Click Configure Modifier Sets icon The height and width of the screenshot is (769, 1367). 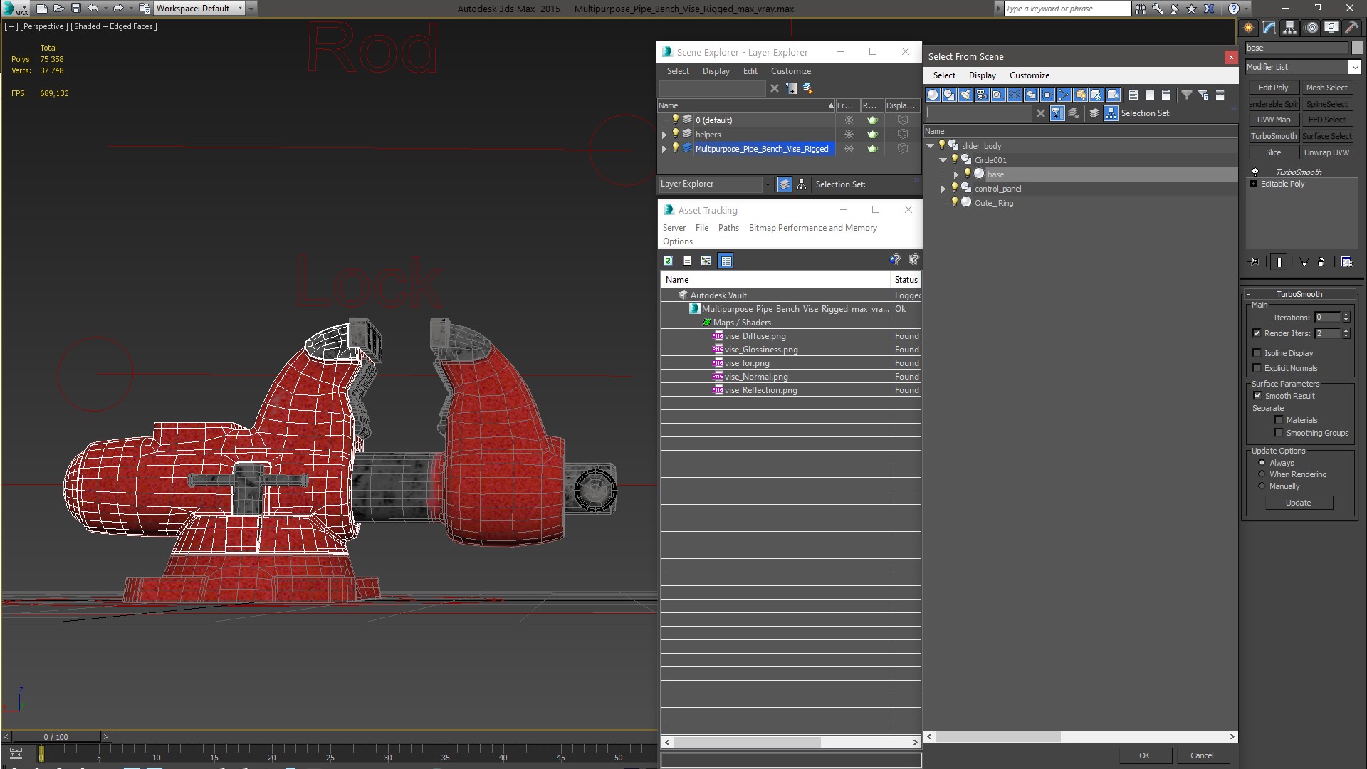pos(1346,262)
